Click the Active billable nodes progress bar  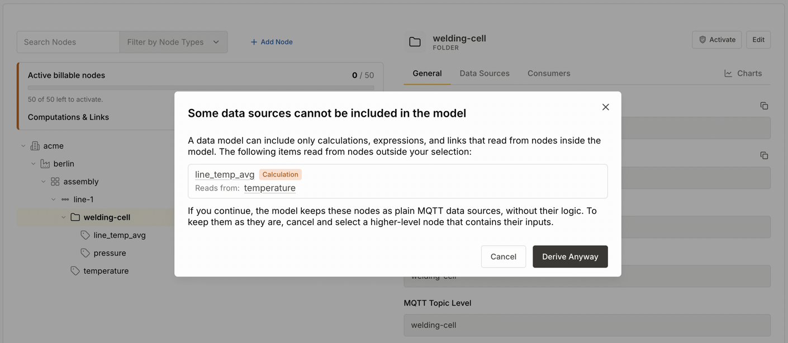coord(201,88)
